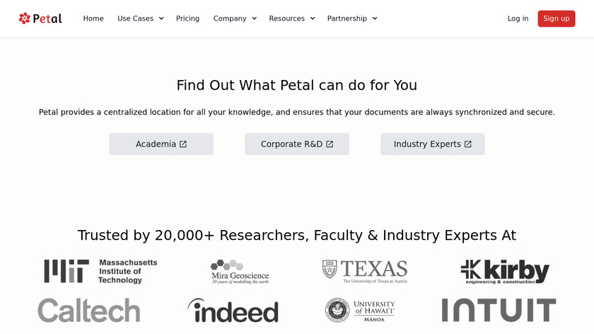
Task: Click the University of Hawaii seal
Action: tap(338, 310)
